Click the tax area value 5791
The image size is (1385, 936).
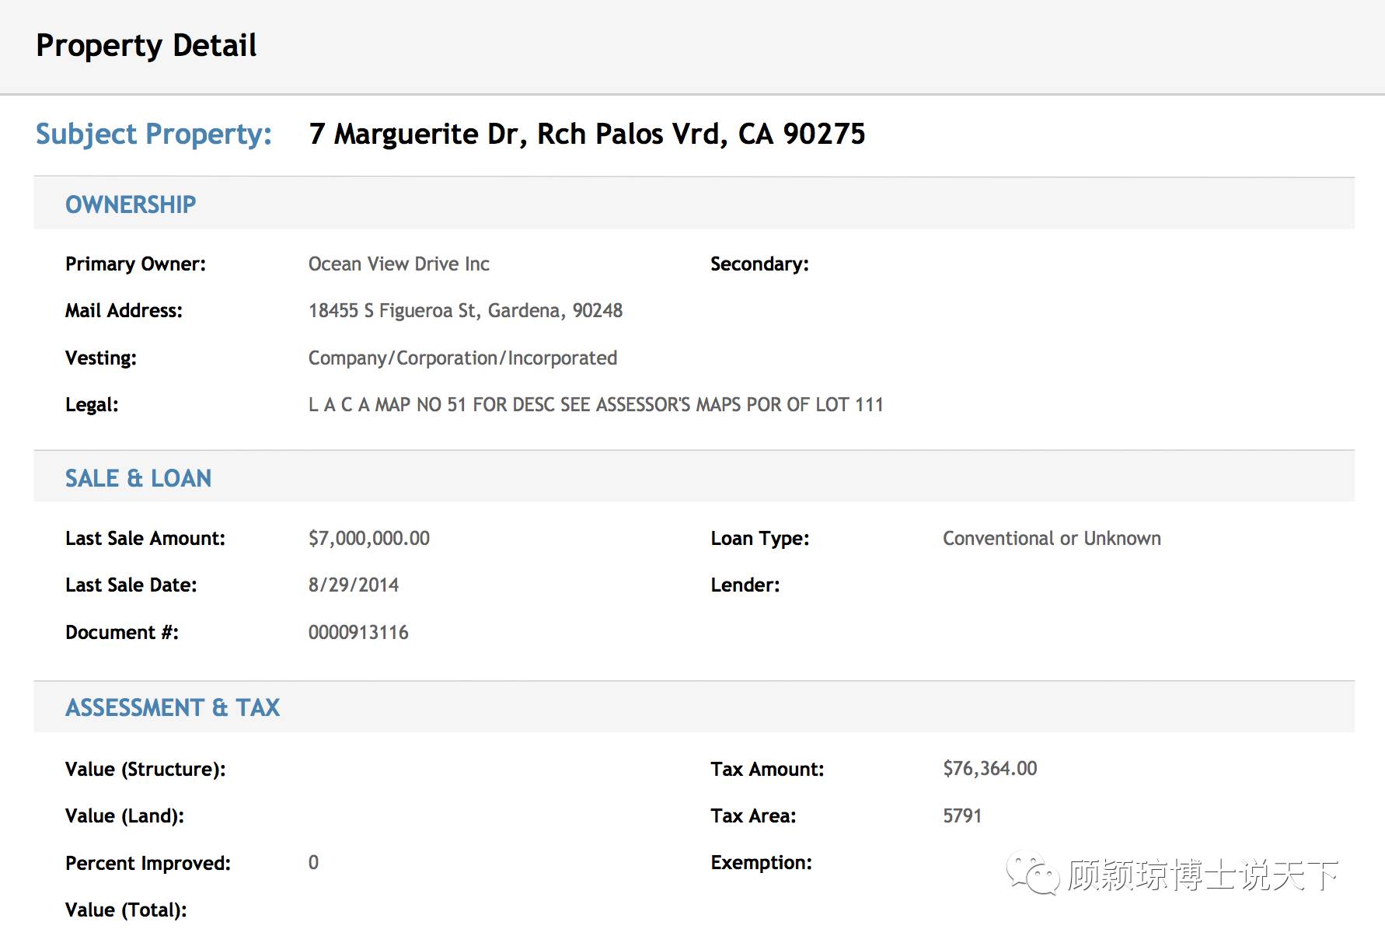point(962,816)
